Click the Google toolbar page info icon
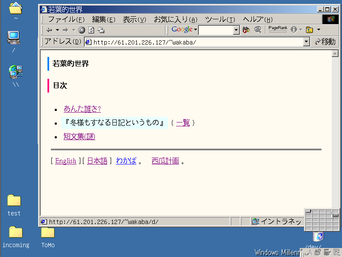This screenshot has height=257, width=342. tap(294, 30)
